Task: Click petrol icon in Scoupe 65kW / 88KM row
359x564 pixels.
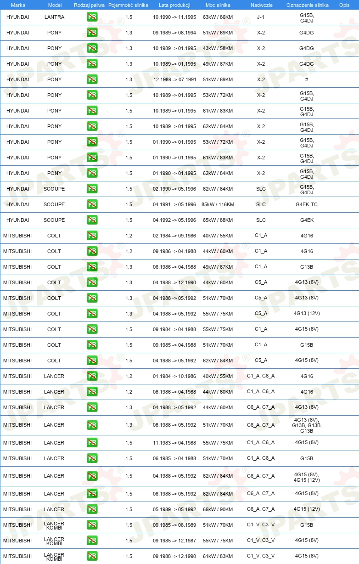Action: point(92,220)
